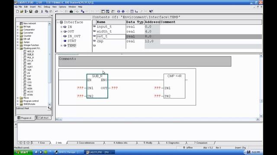
Task: Expand the Converter folder
Action: tap(18, 33)
